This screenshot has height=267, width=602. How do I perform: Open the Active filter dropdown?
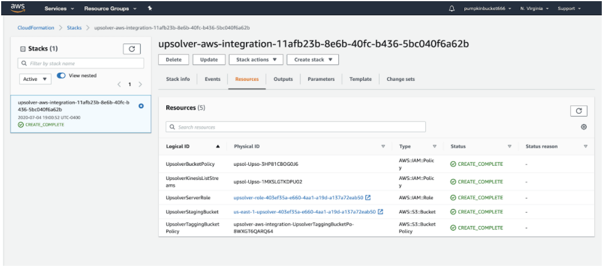click(35, 79)
